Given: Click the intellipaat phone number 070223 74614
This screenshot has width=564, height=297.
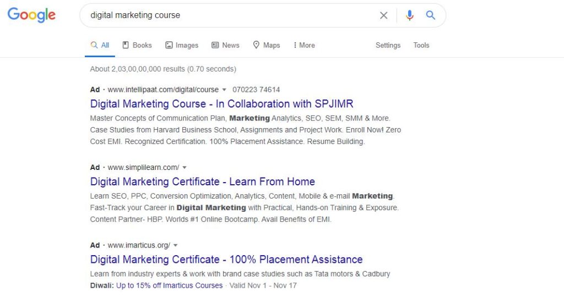Looking at the screenshot, I should [x=256, y=90].
